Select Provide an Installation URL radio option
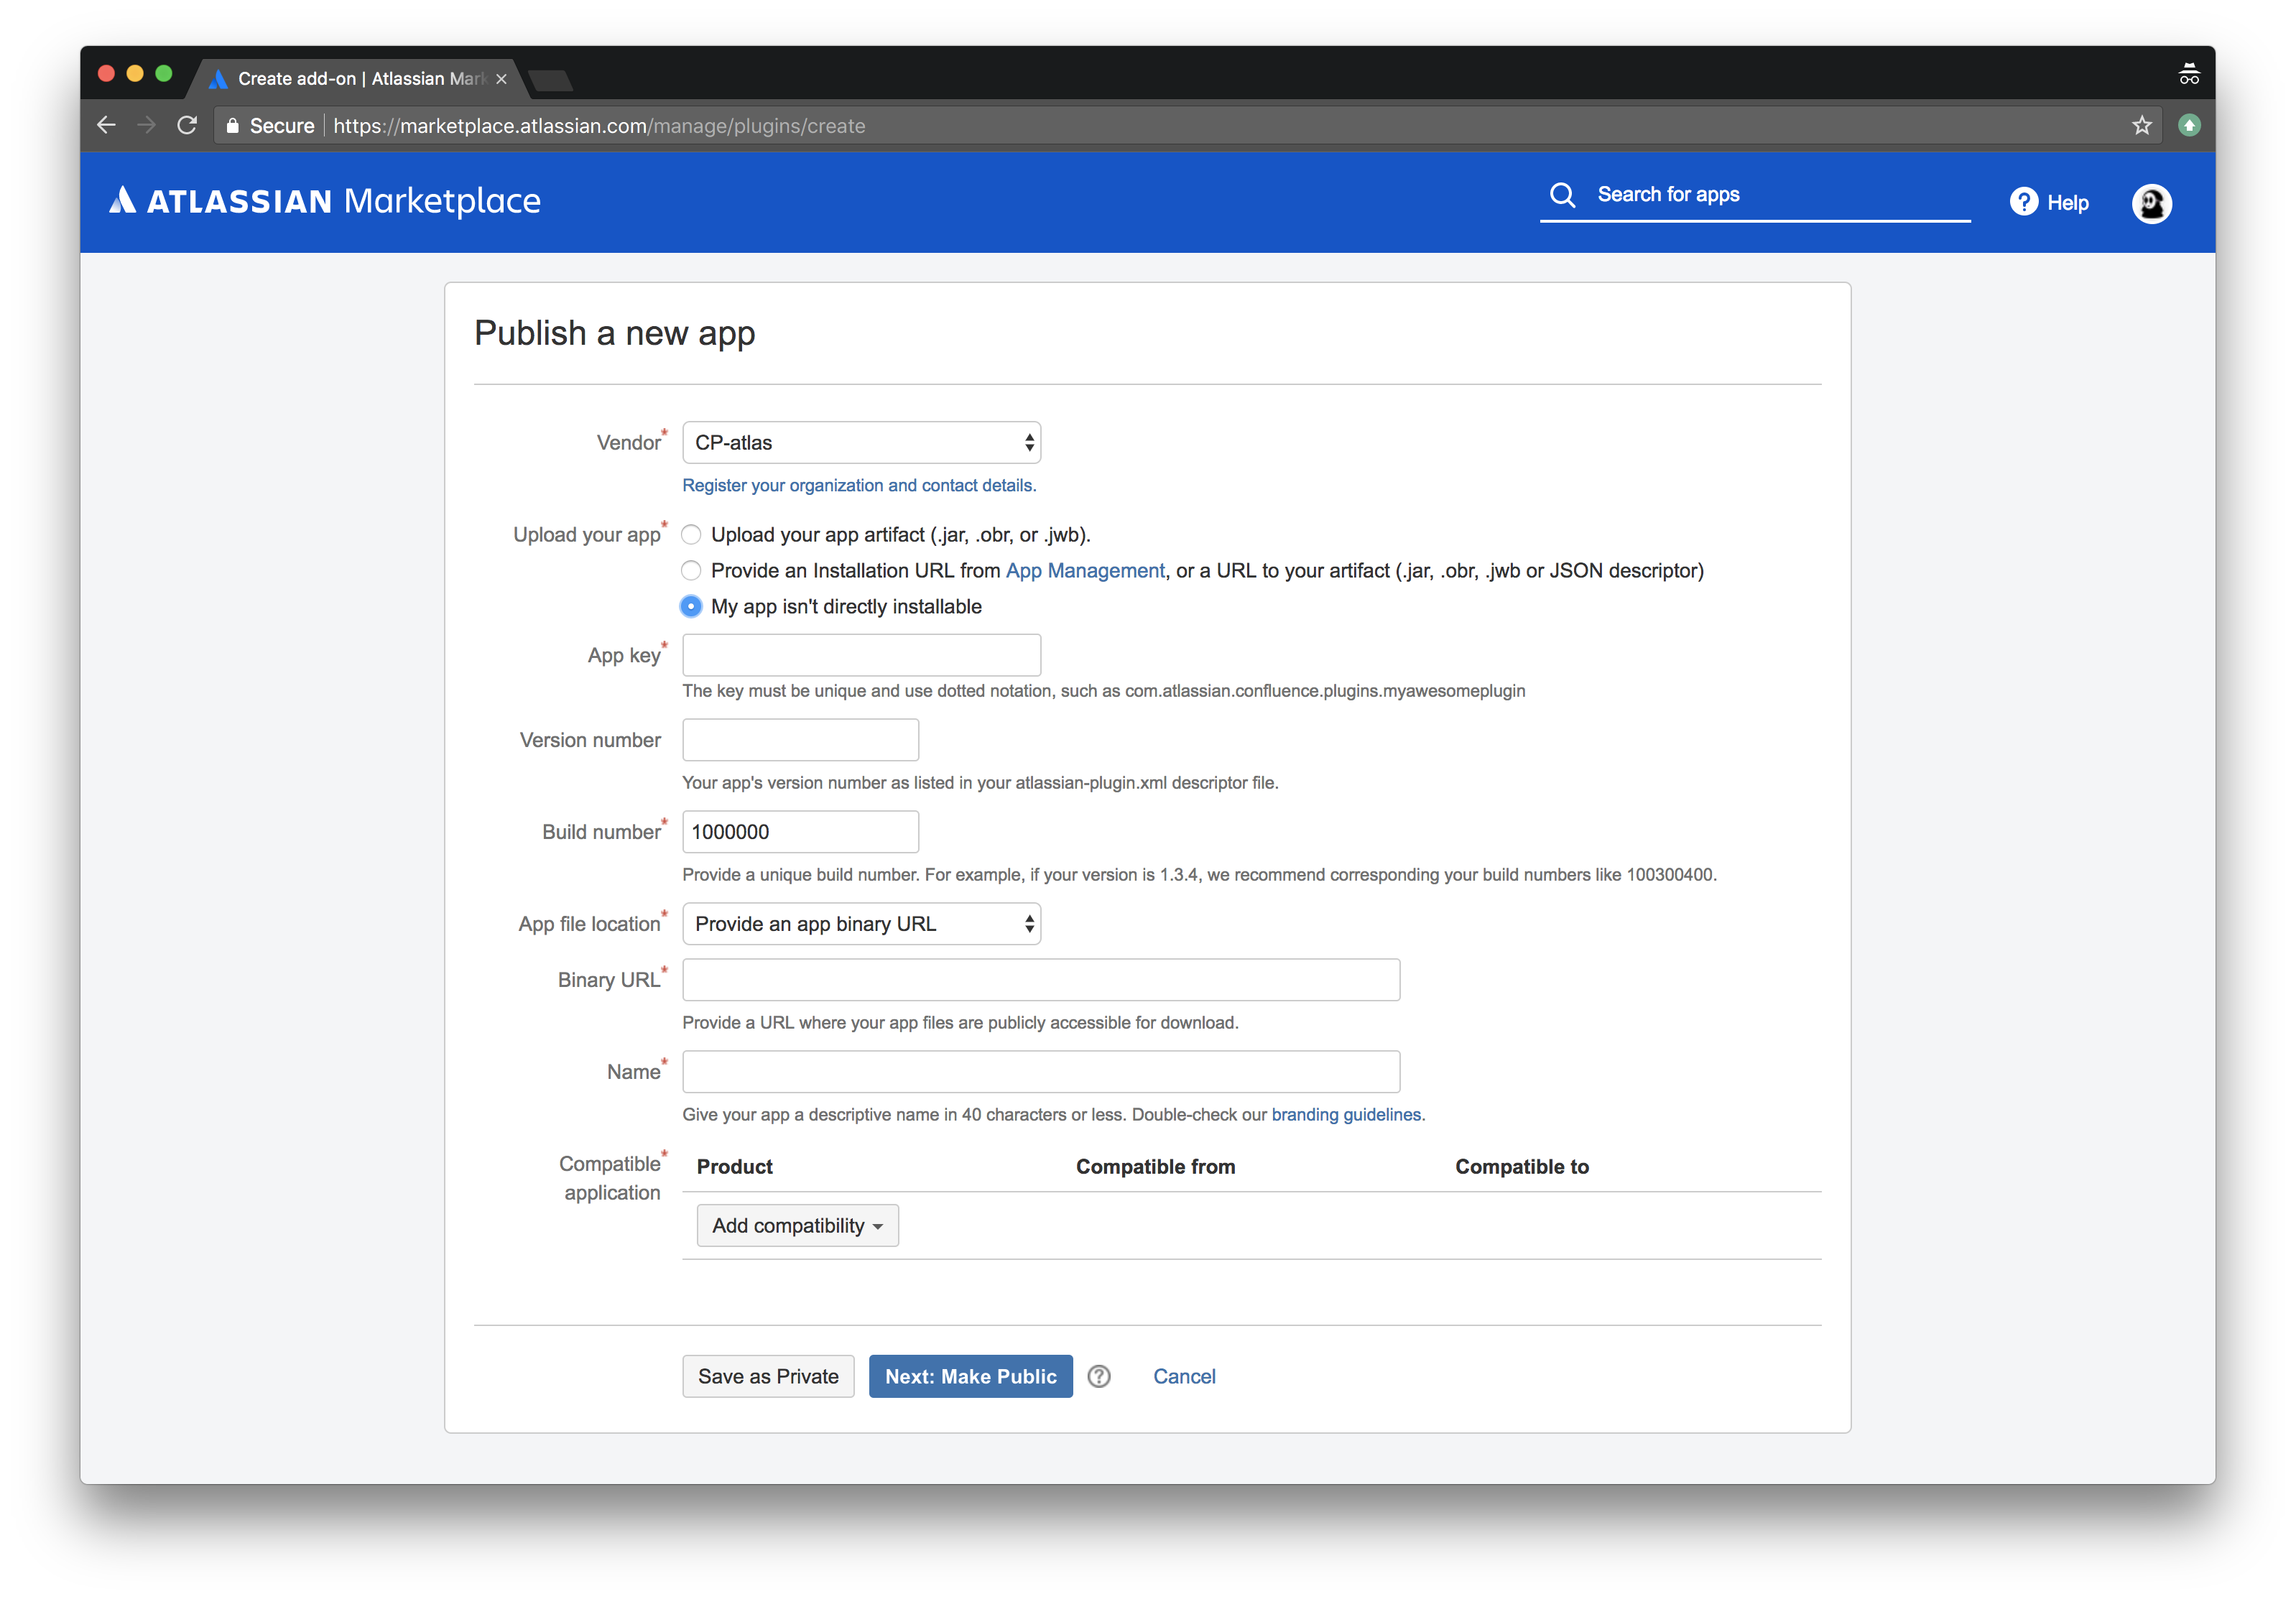The image size is (2296, 1599). (x=691, y=571)
